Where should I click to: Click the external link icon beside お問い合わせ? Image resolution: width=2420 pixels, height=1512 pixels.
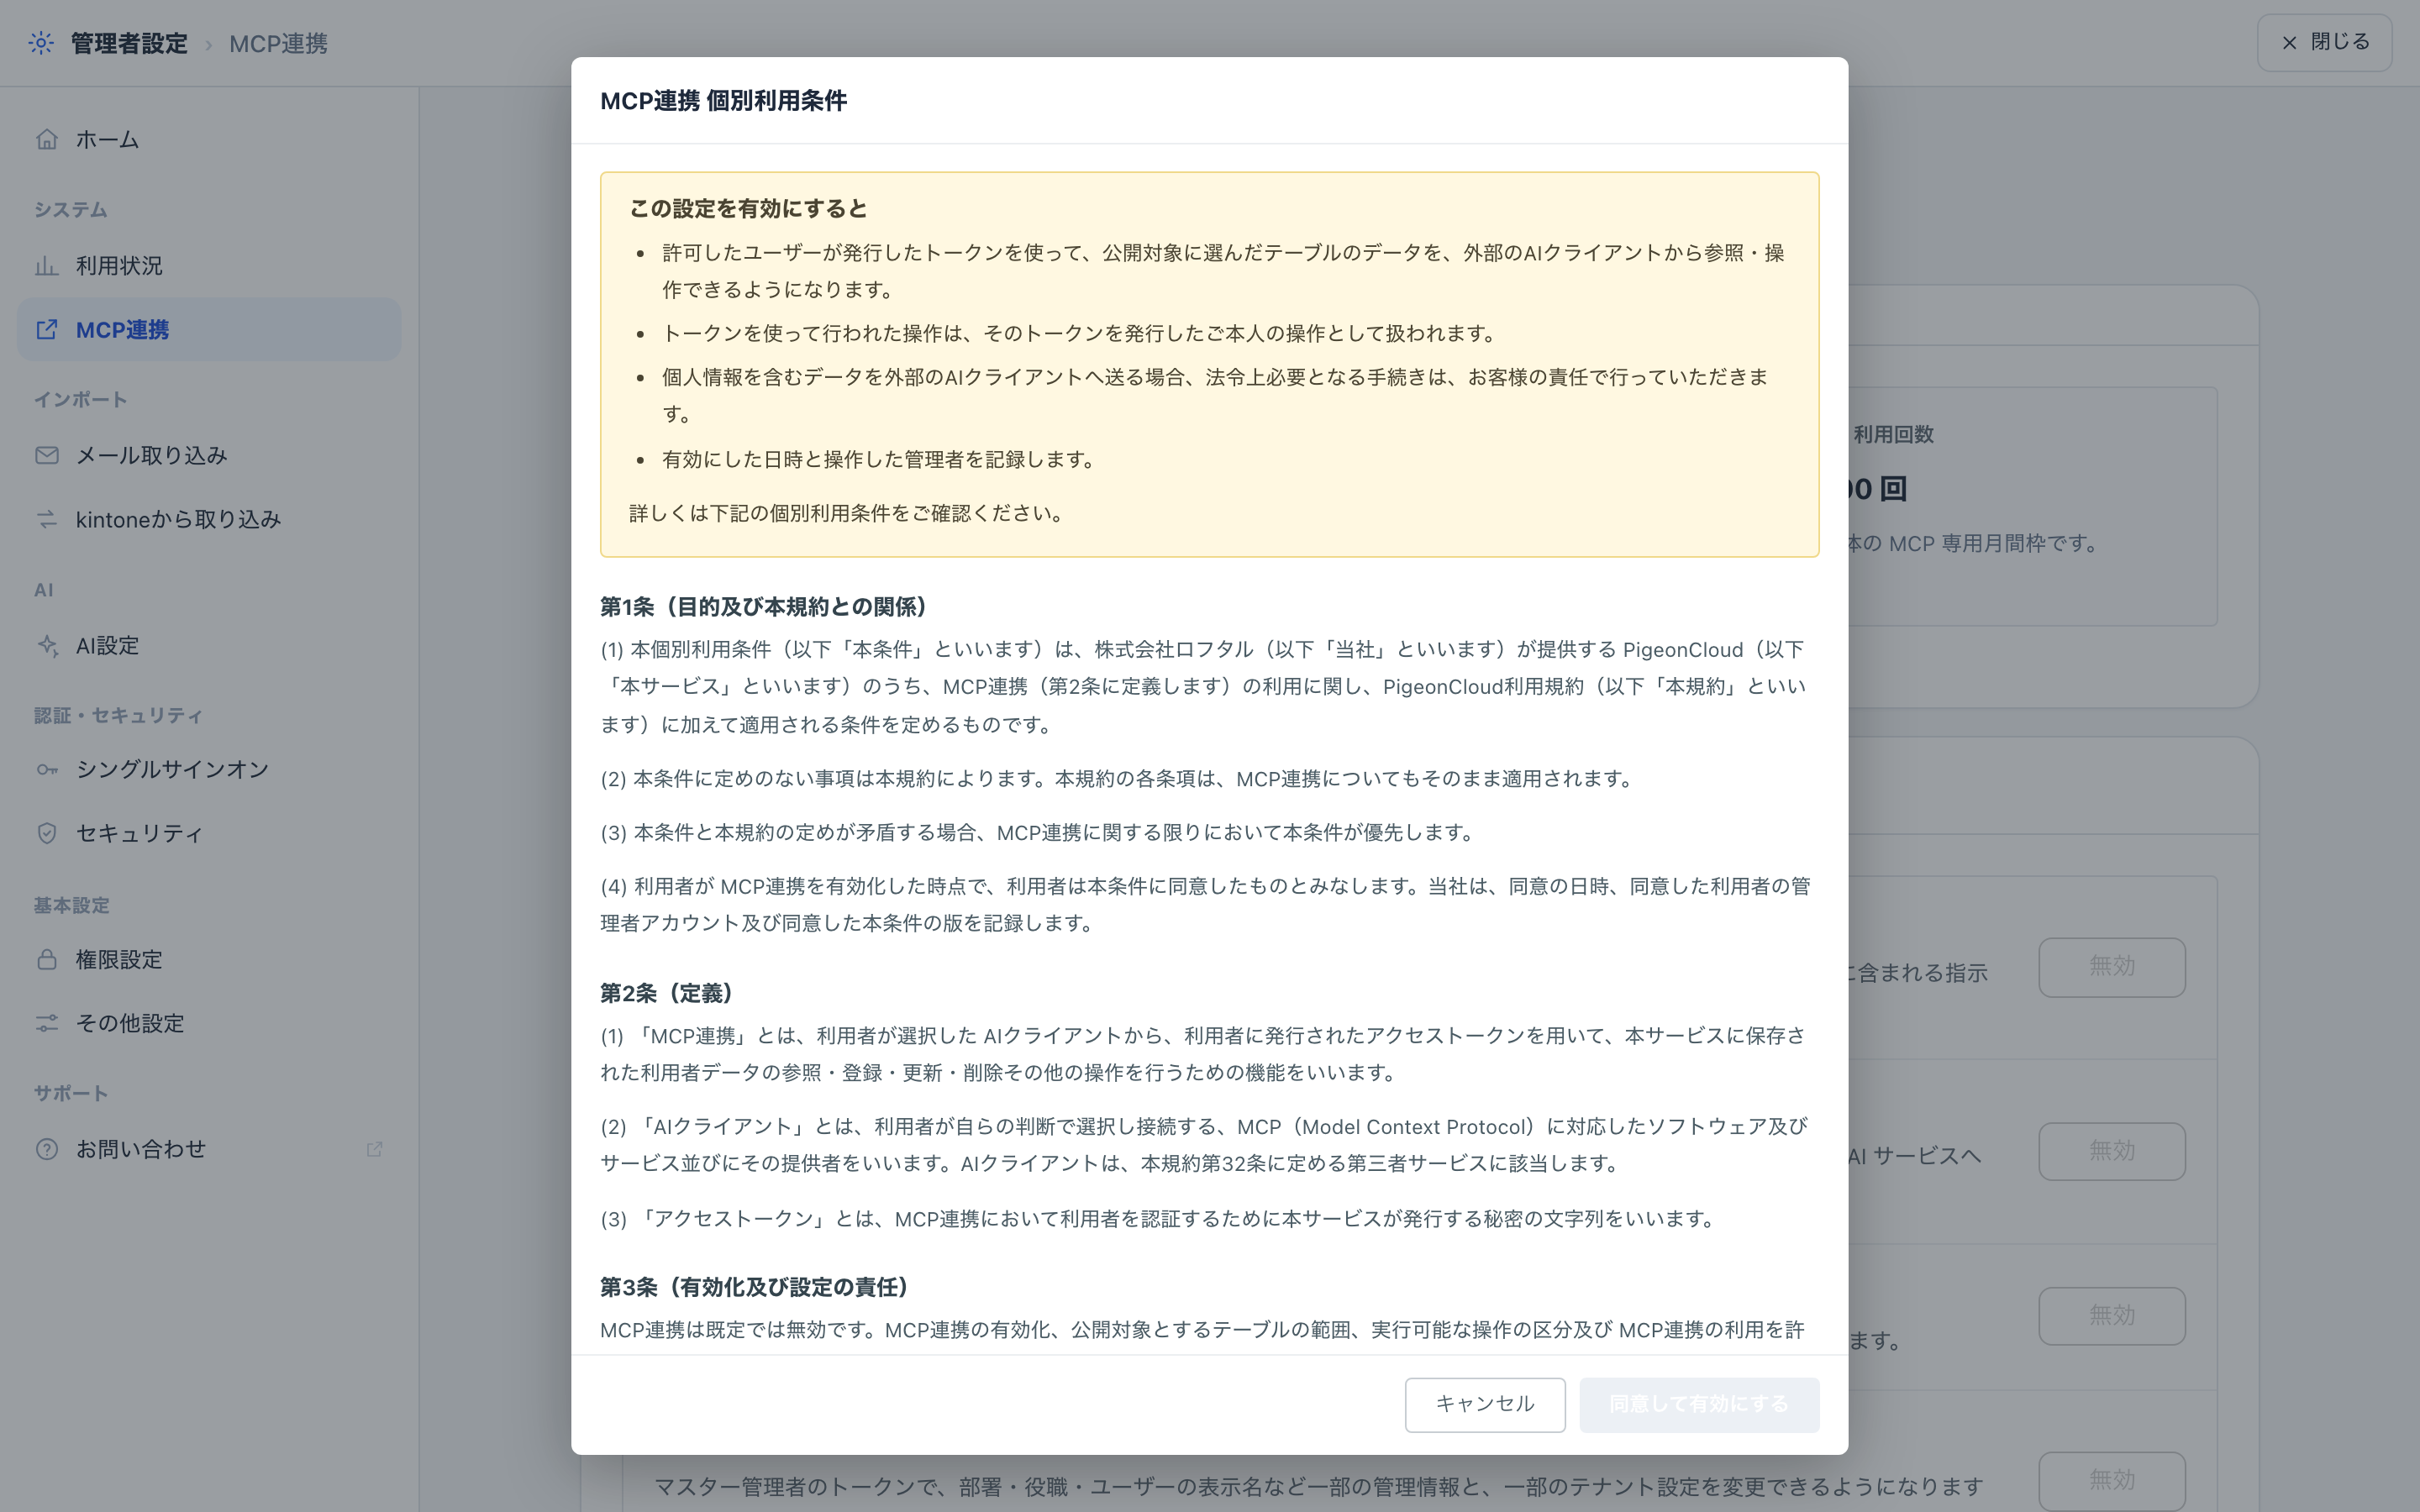pos(374,1149)
